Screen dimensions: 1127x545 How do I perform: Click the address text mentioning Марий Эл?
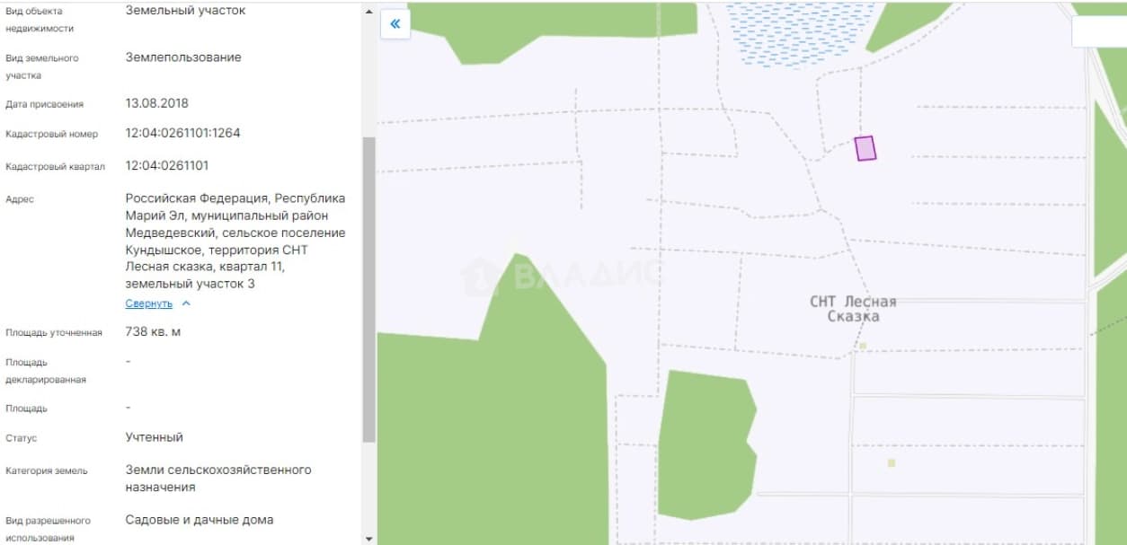pyautogui.click(x=235, y=241)
